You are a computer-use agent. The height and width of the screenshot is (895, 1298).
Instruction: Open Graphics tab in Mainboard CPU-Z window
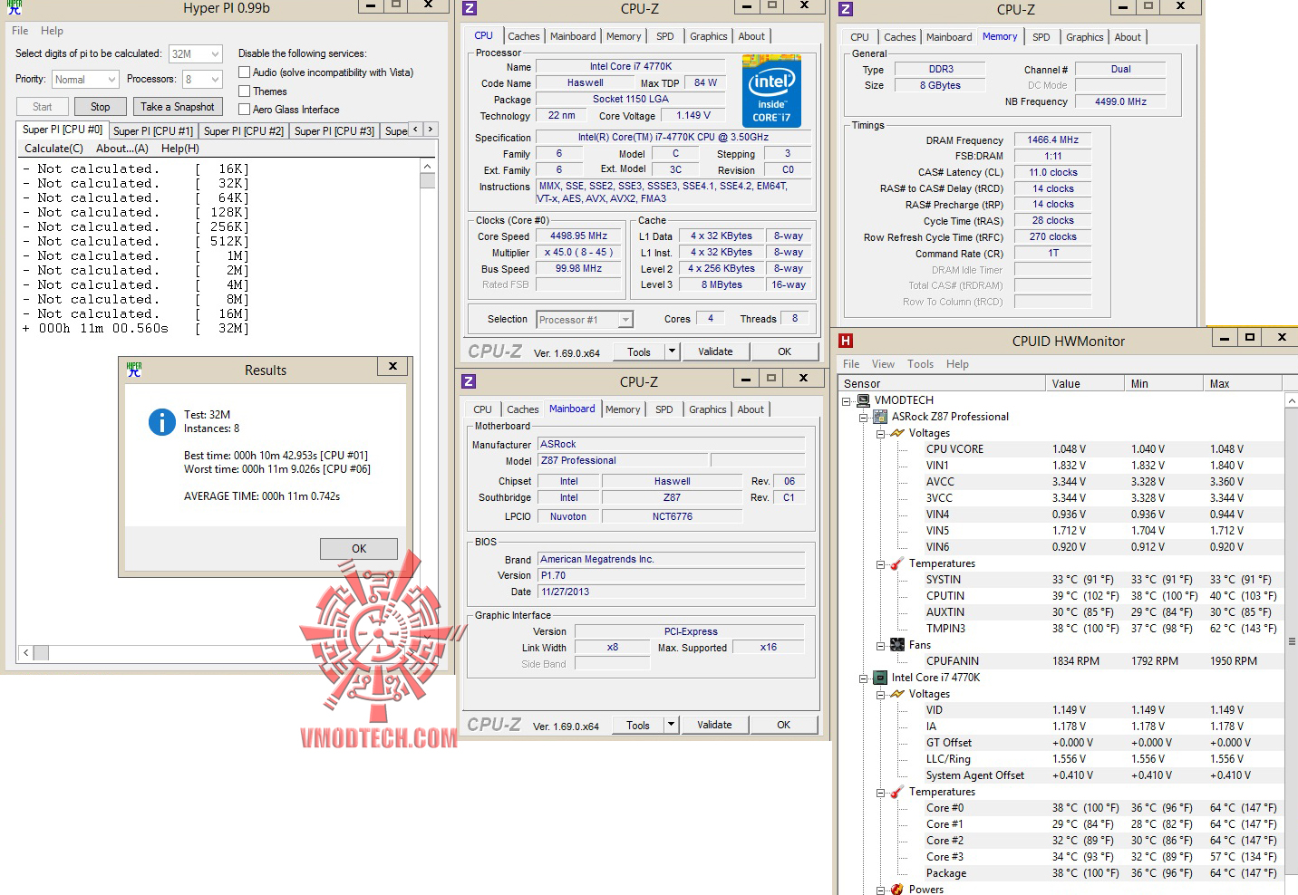707,409
